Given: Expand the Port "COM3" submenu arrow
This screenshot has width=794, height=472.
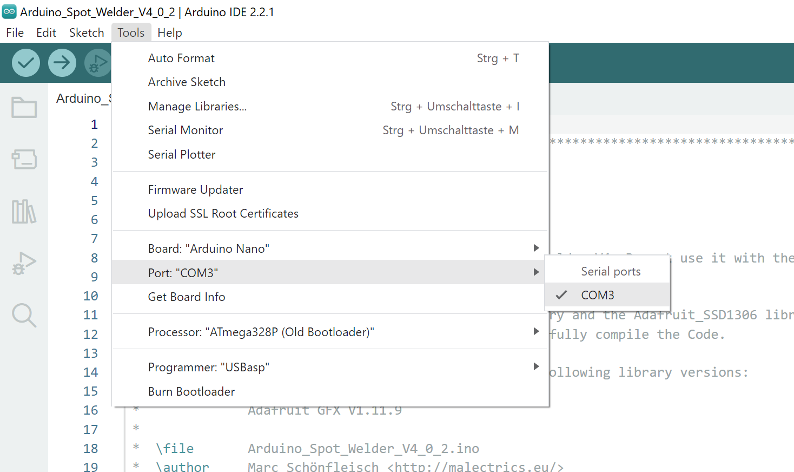Looking at the screenshot, I should click(x=536, y=272).
